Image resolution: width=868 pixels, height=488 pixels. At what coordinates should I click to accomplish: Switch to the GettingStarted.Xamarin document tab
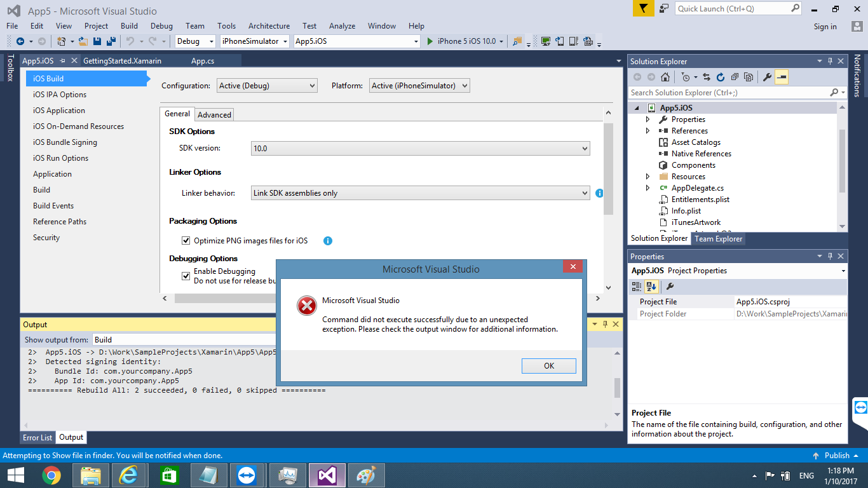coord(122,61)
